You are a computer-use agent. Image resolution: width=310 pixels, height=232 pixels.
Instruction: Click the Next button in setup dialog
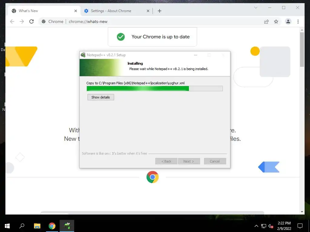pyautogui.click(x=189, y=161)
